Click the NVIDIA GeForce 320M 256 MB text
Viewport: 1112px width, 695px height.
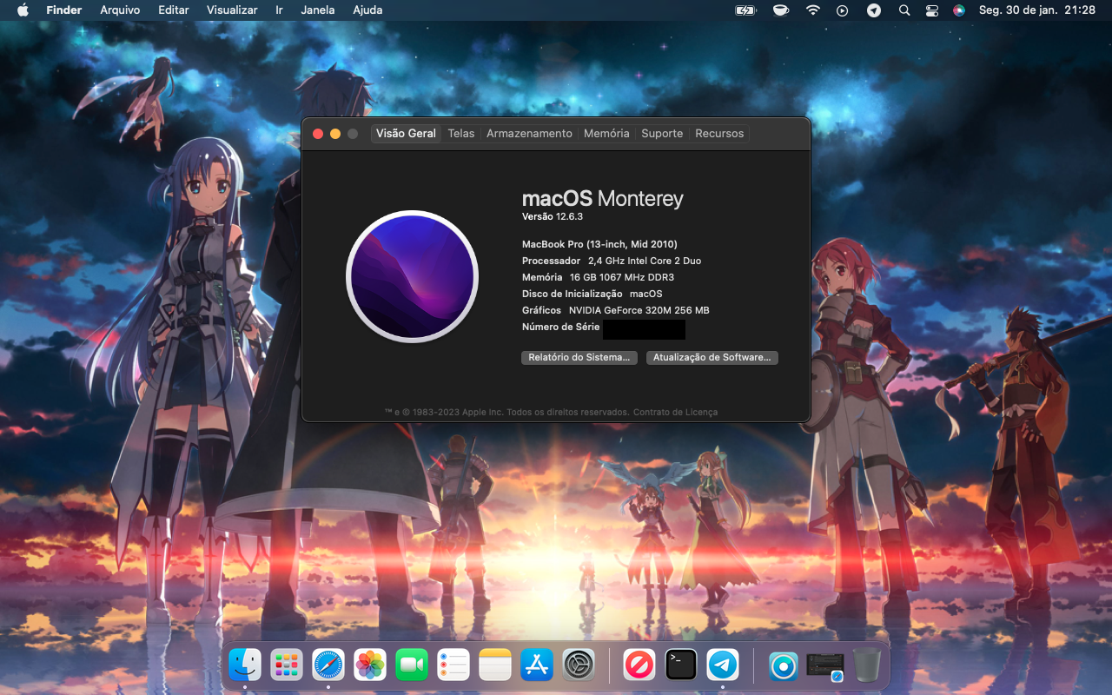pyautogui.click(x=639, y=310)
